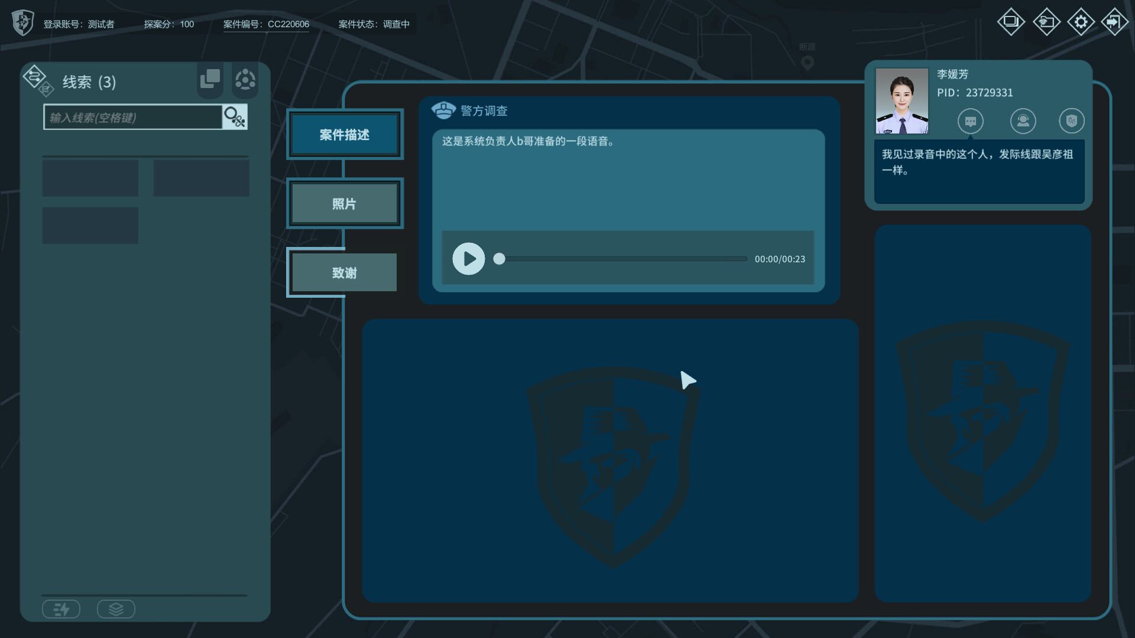The width and height of the screenshot is (1135, 638).
Task: Click the exit/logout door icon top right
Action: click(1115, 22)
